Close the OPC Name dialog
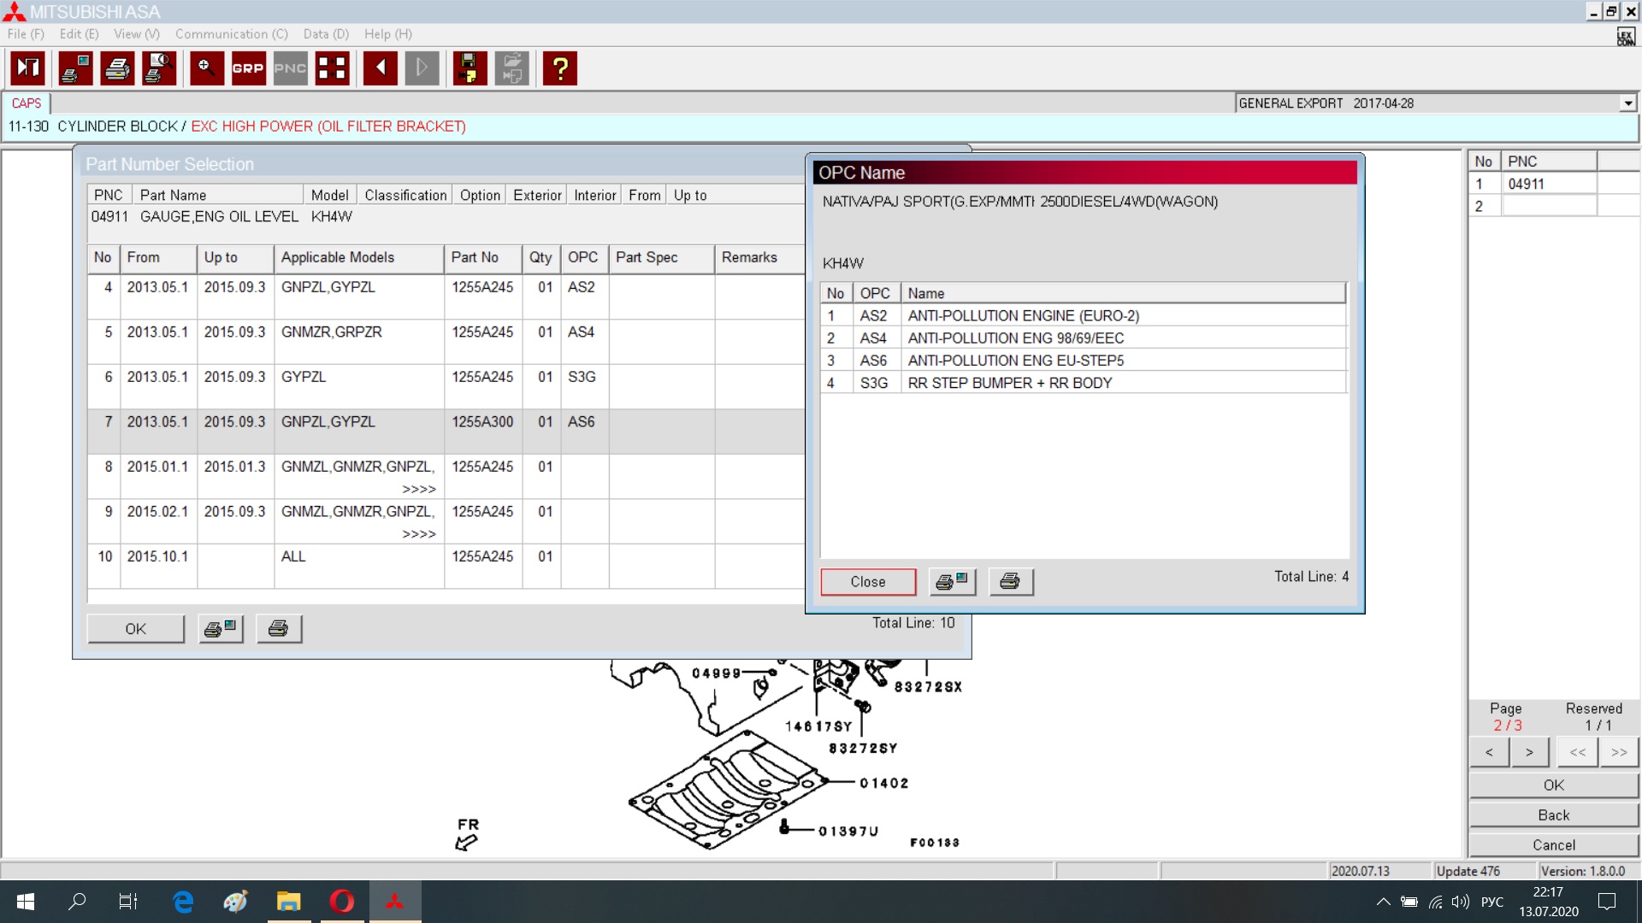Screen dimensions: 1642x923 click(867, 582)
